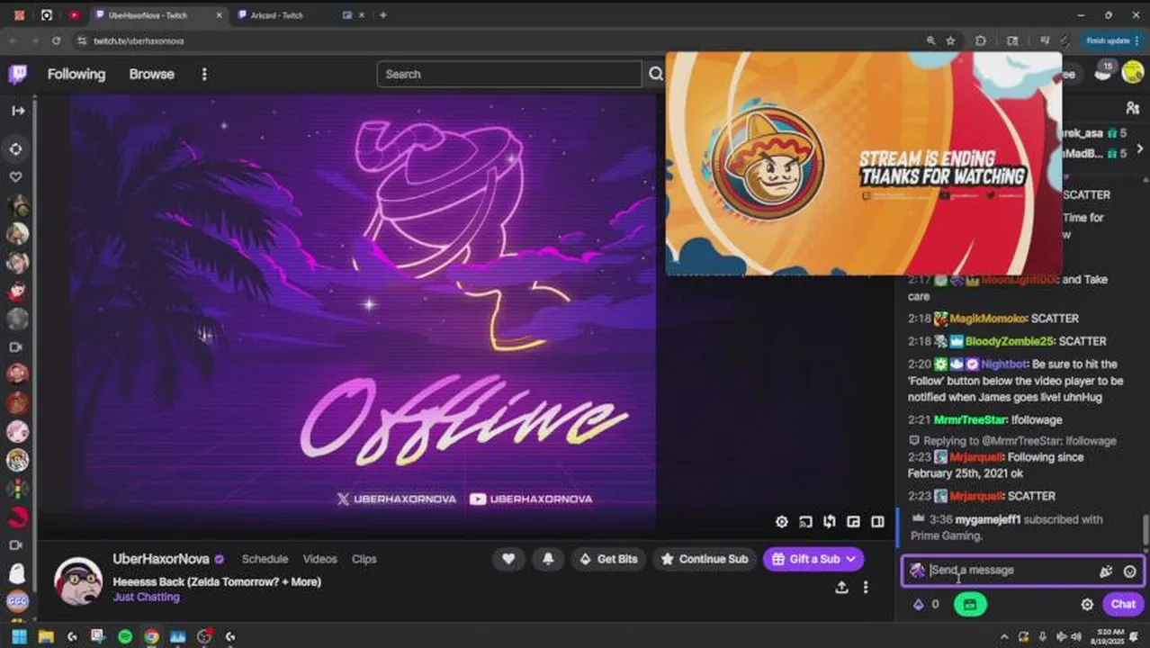Open Gift a Sub dropdown
Image resolution: width=1150 pixels, height=648 pixels.
(x=813, y=559)
